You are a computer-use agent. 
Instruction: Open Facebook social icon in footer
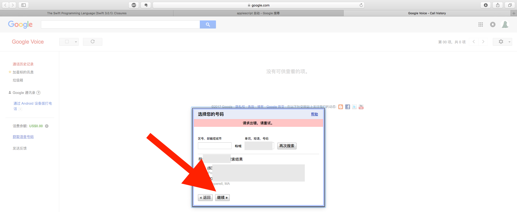(348, 107)
